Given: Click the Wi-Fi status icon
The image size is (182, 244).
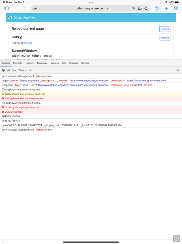Looking at the screenshot, I should point(166,2).
